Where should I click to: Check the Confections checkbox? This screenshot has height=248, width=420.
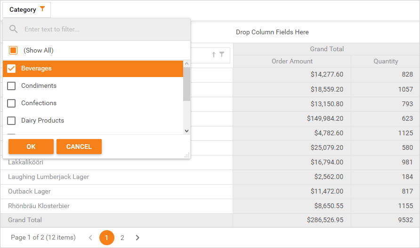coord(12,103)
